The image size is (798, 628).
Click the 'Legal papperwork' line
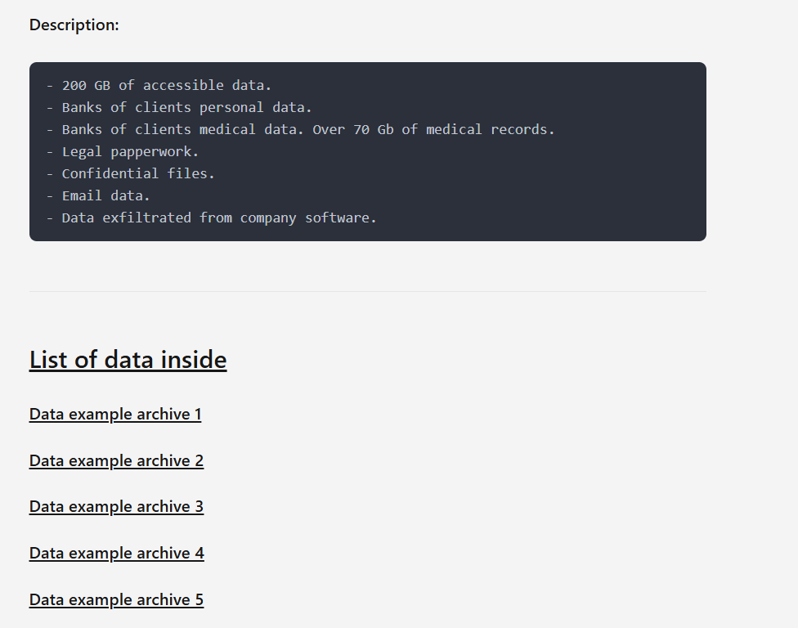[x=130, y=151]
